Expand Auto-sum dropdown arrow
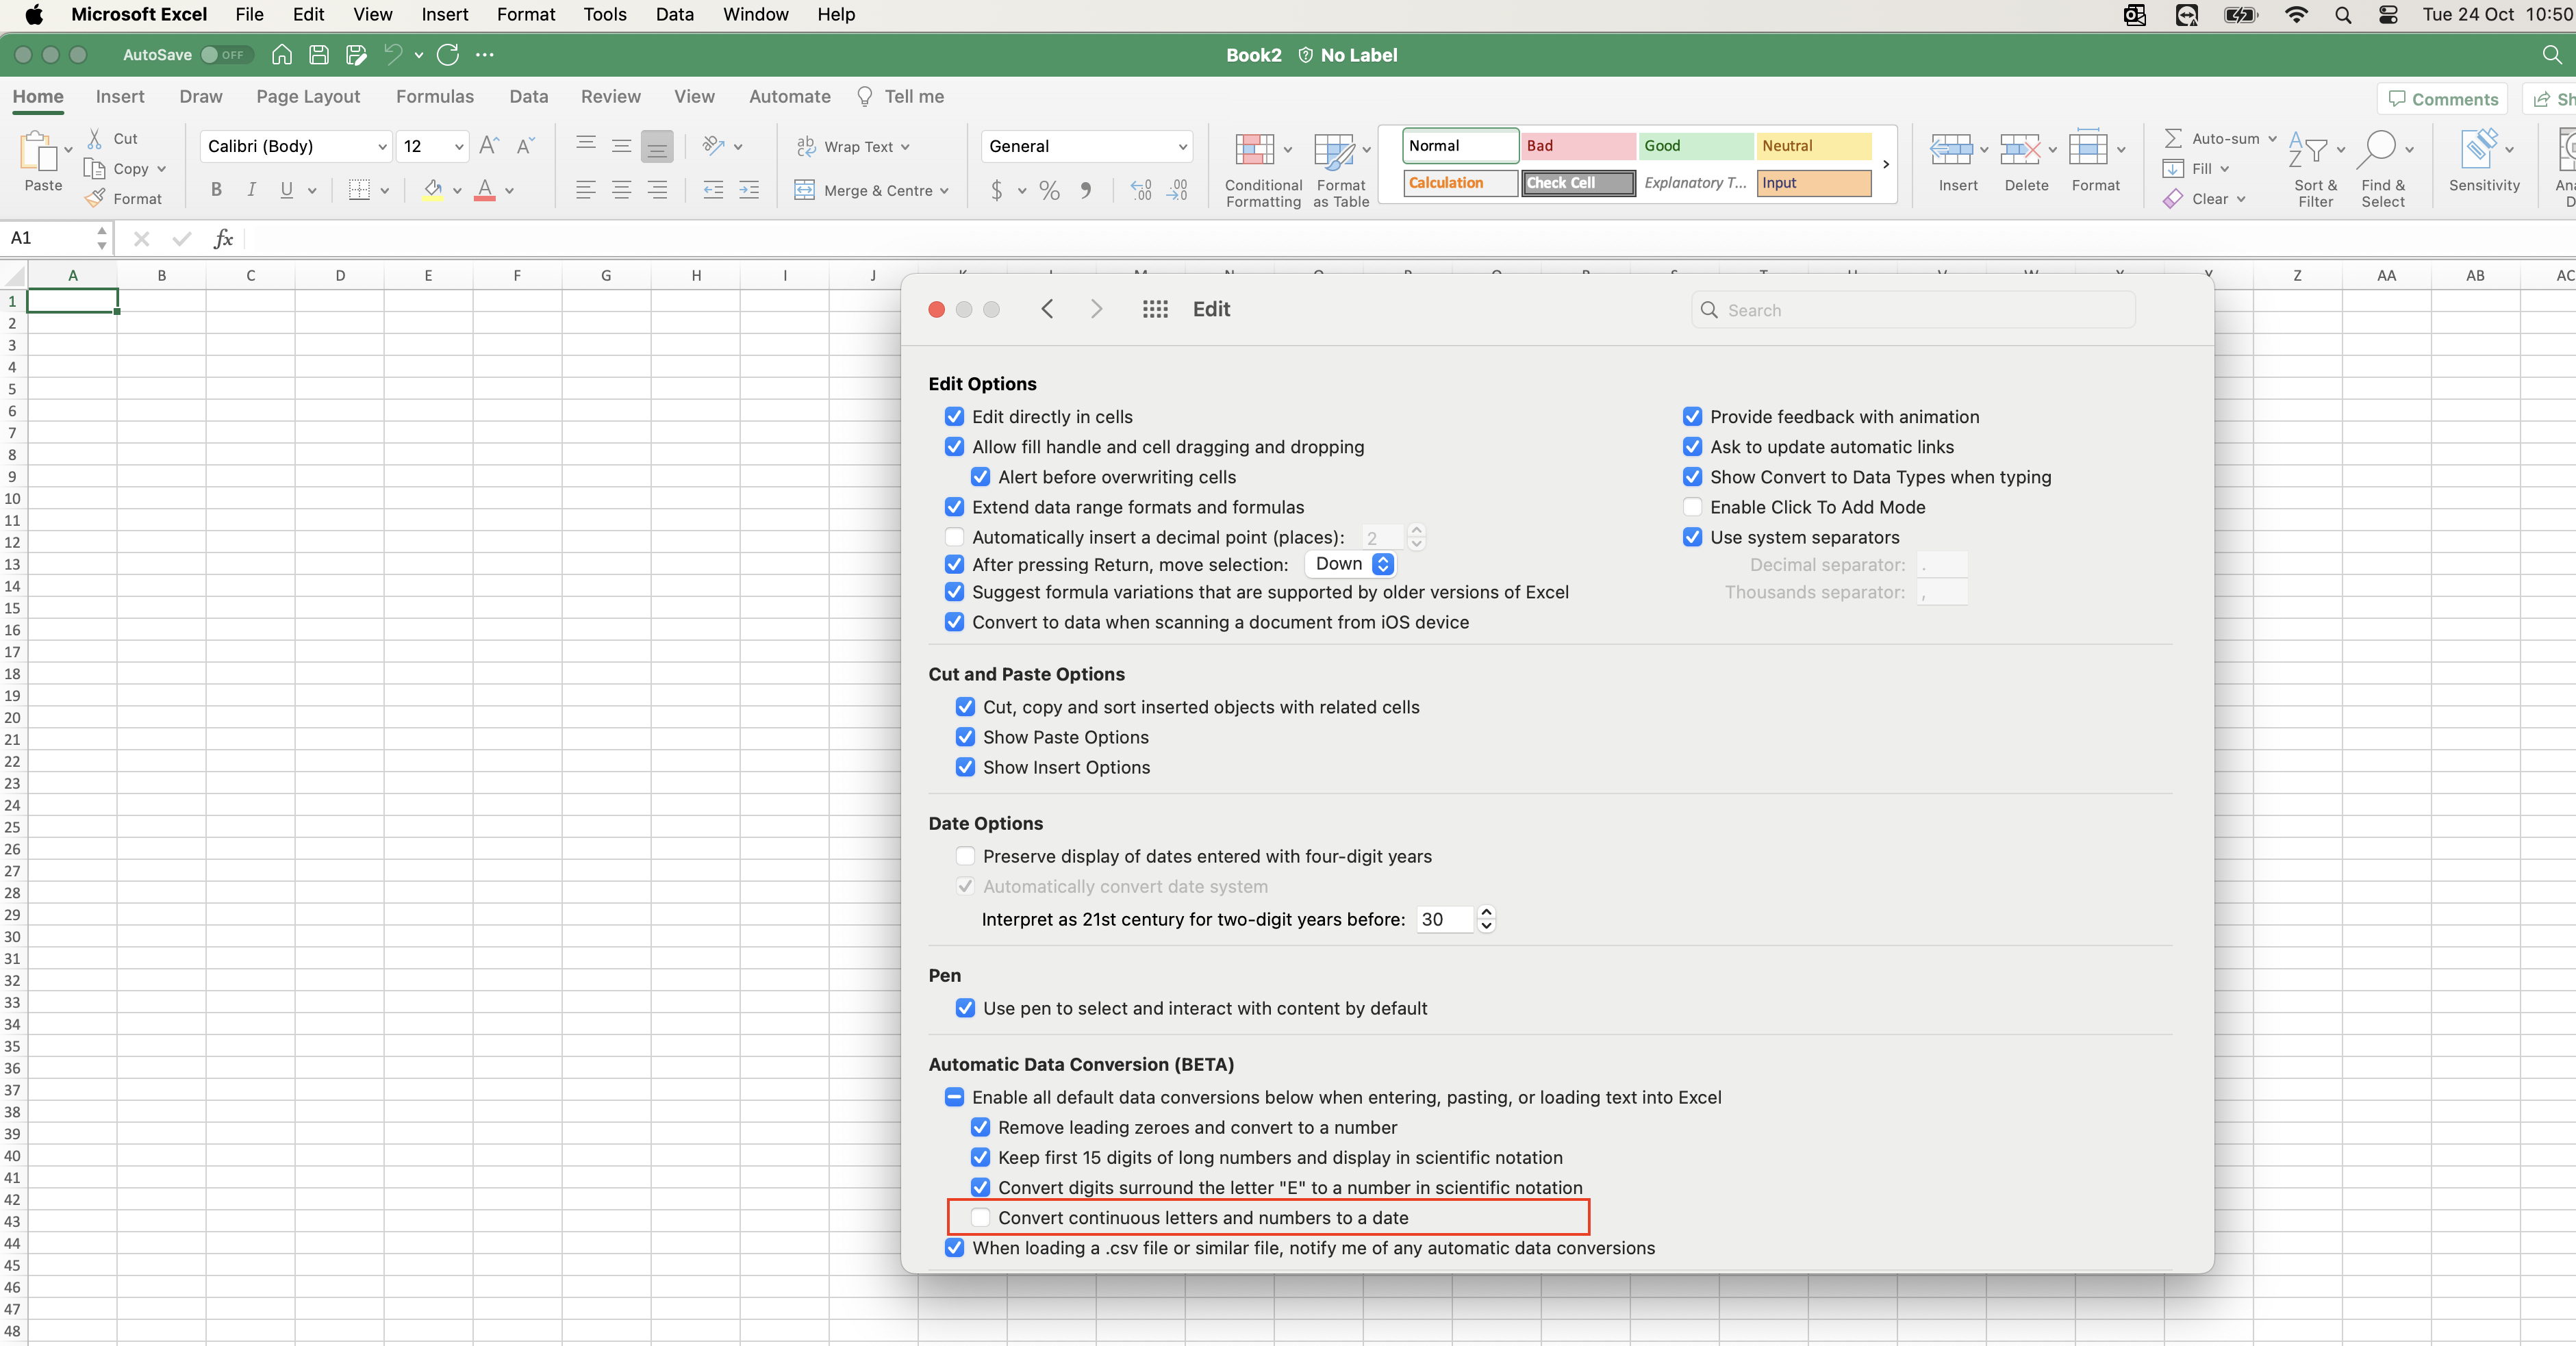This screenshot has height=1346, width=2576. tap(2272, 138)
